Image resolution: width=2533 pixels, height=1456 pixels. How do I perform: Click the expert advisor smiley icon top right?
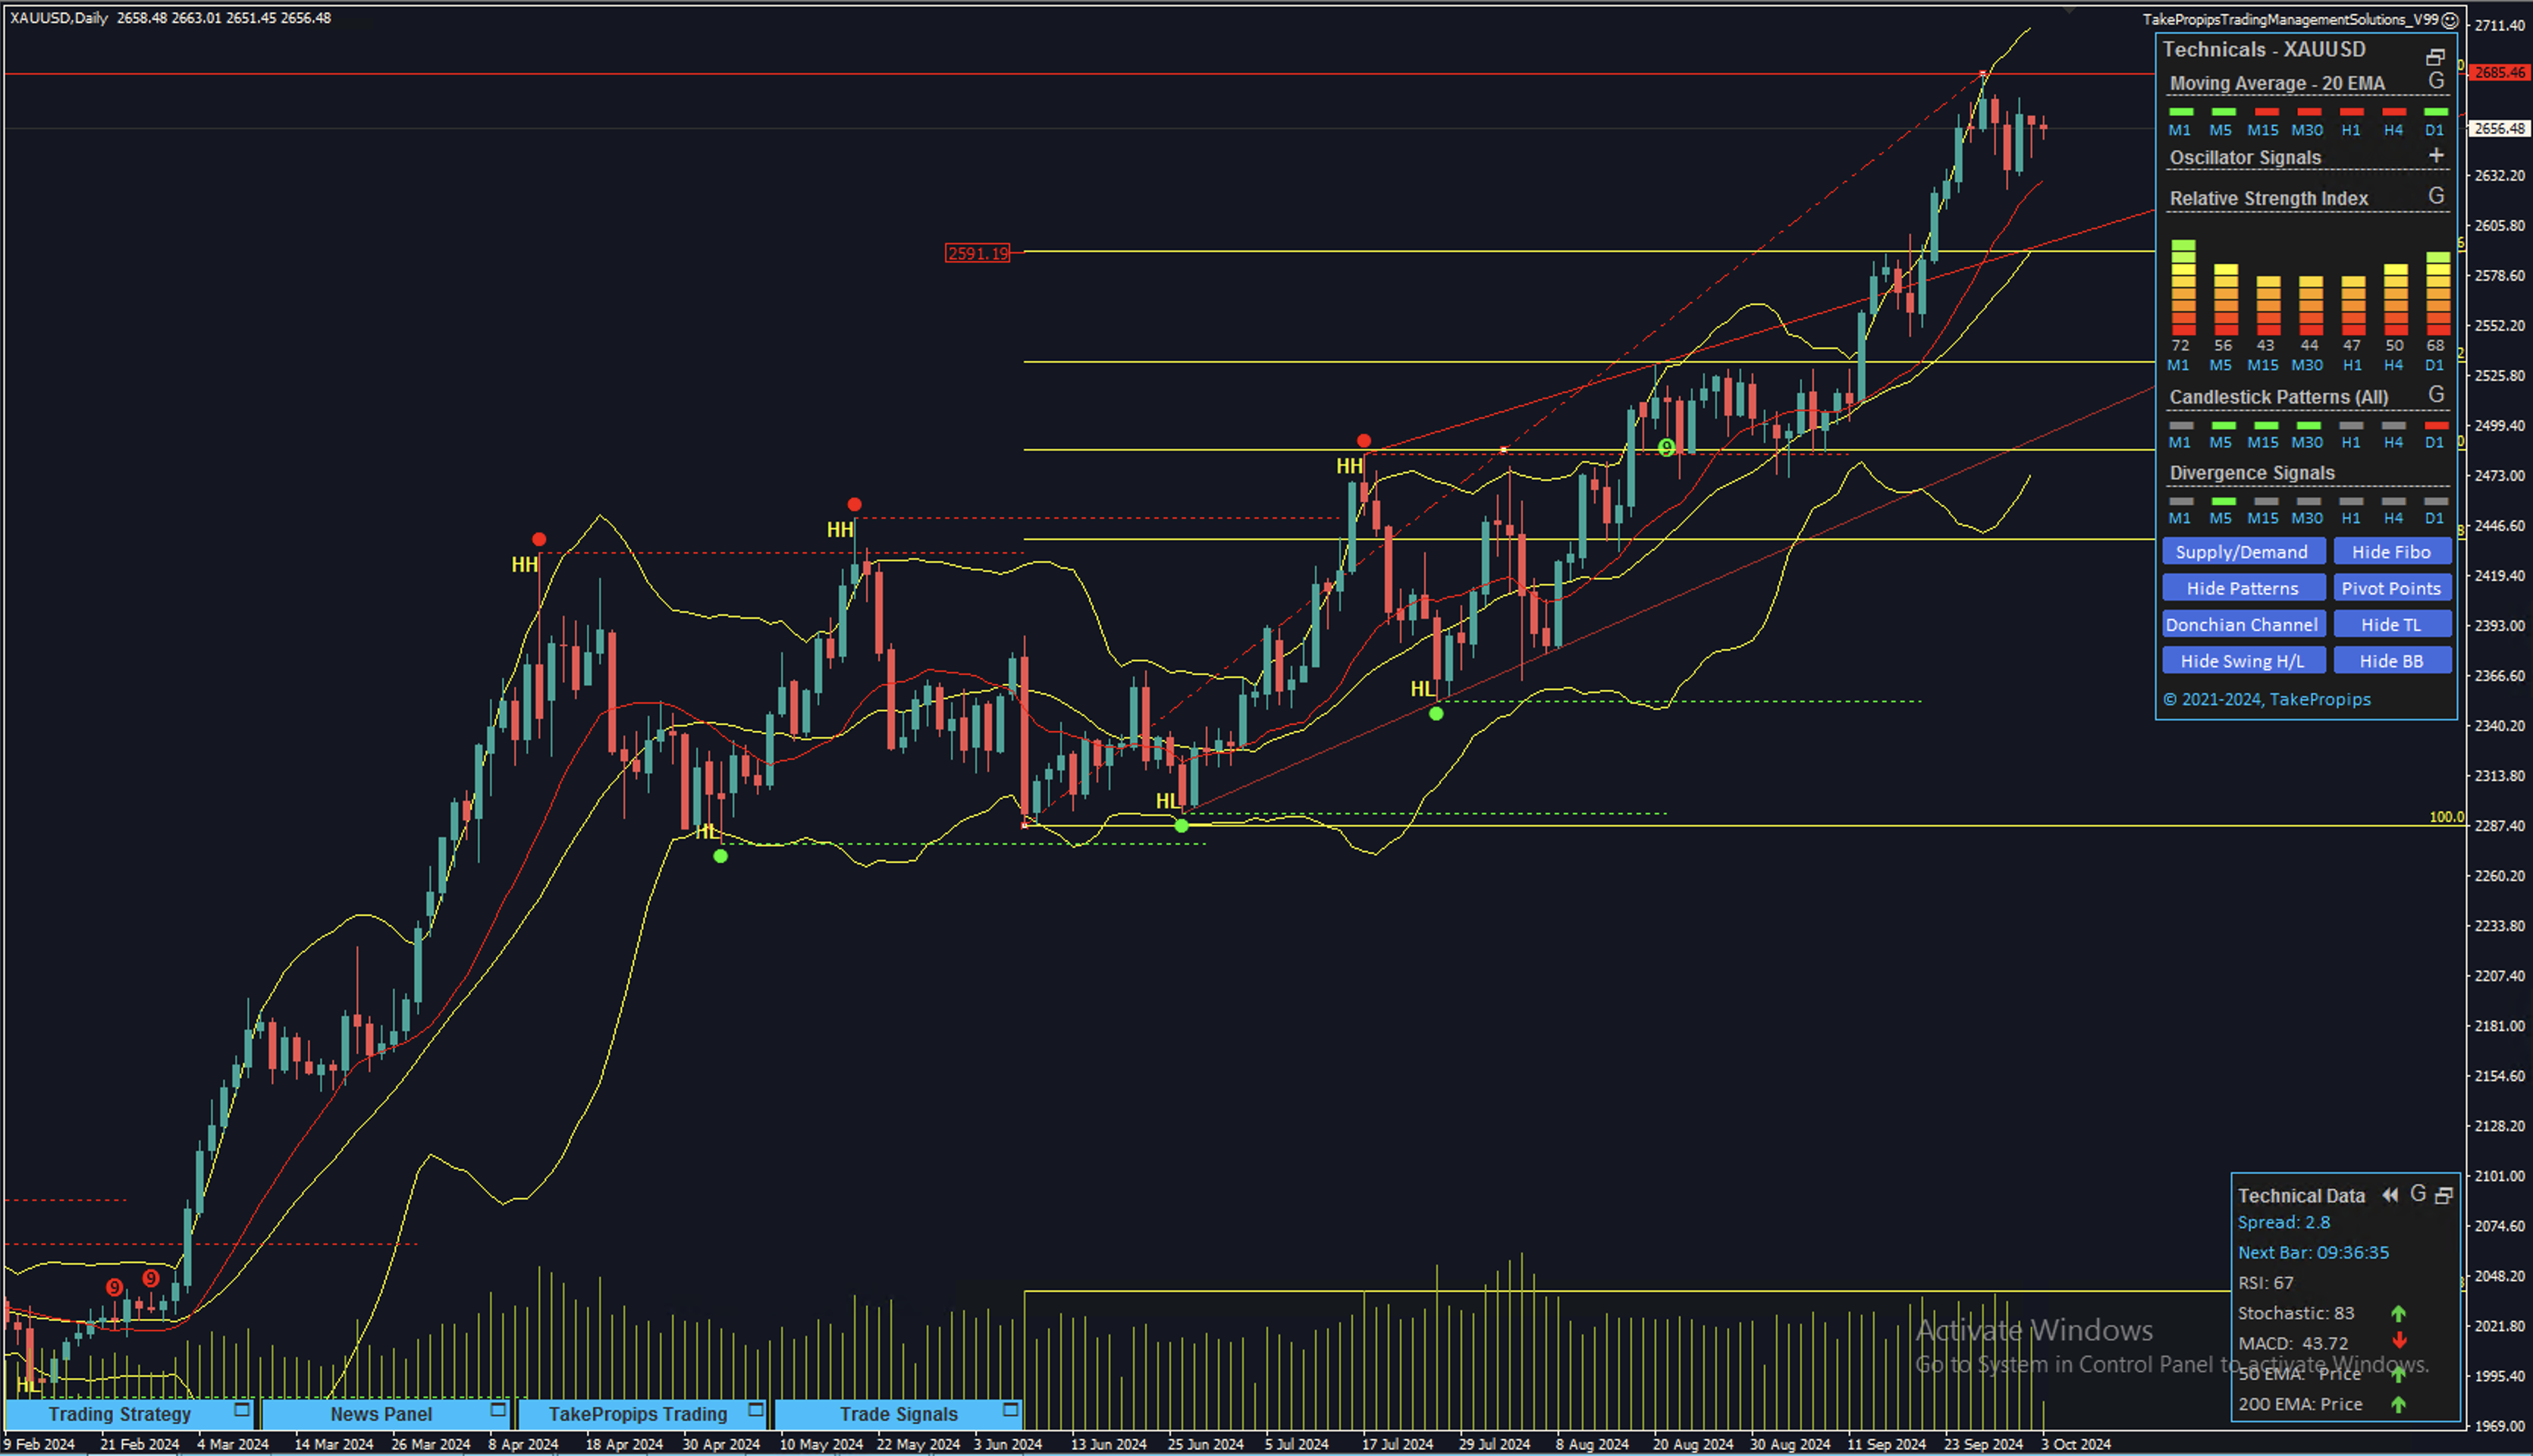2450,20
